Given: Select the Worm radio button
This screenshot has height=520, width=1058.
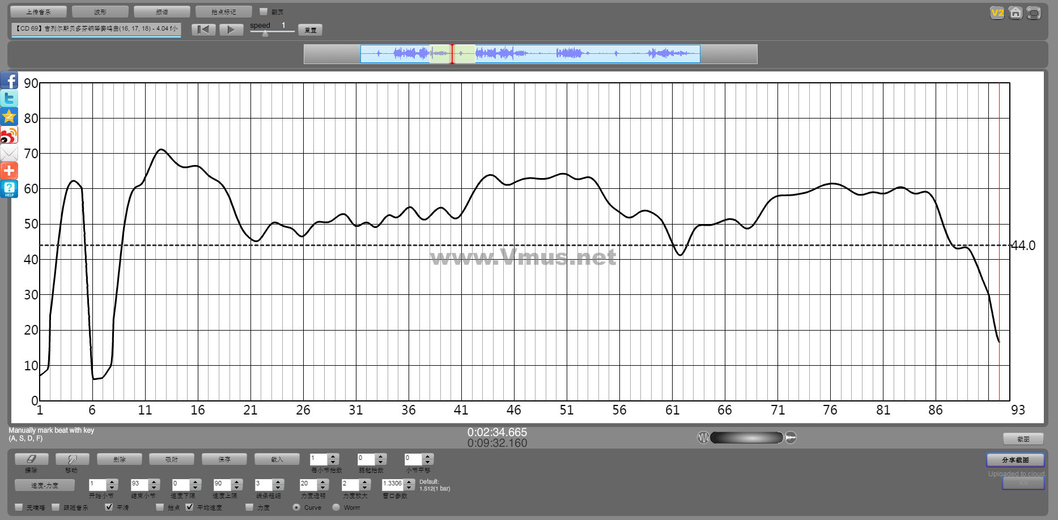Looking at the screenshot, I should [x=336, y=507].
